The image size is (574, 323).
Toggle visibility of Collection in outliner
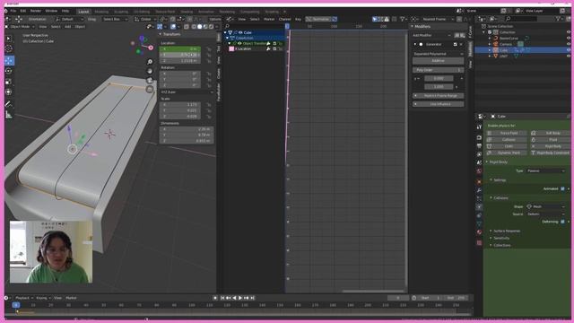tap(569, 32)
